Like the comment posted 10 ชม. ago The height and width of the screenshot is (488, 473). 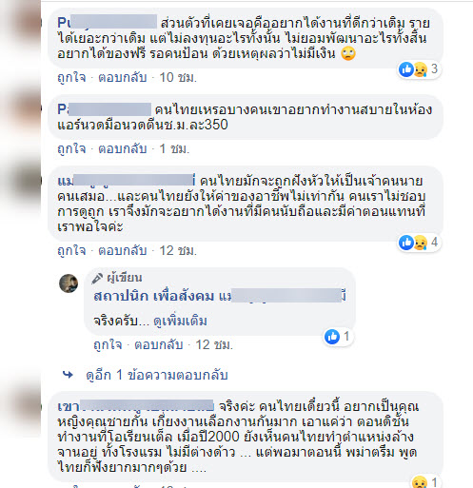click(x=71, y=77)
